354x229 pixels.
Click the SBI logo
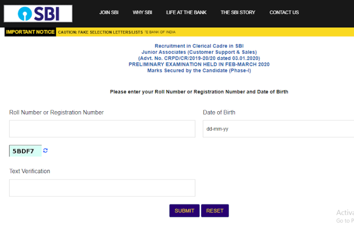(x=38, y=14)
